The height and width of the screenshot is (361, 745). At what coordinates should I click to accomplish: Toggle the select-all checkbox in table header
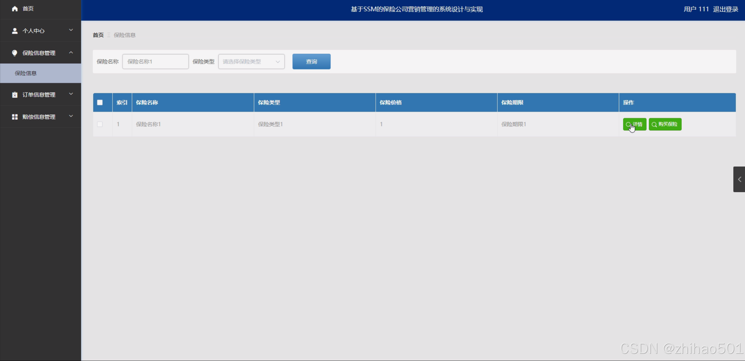(x=100, y=102)
